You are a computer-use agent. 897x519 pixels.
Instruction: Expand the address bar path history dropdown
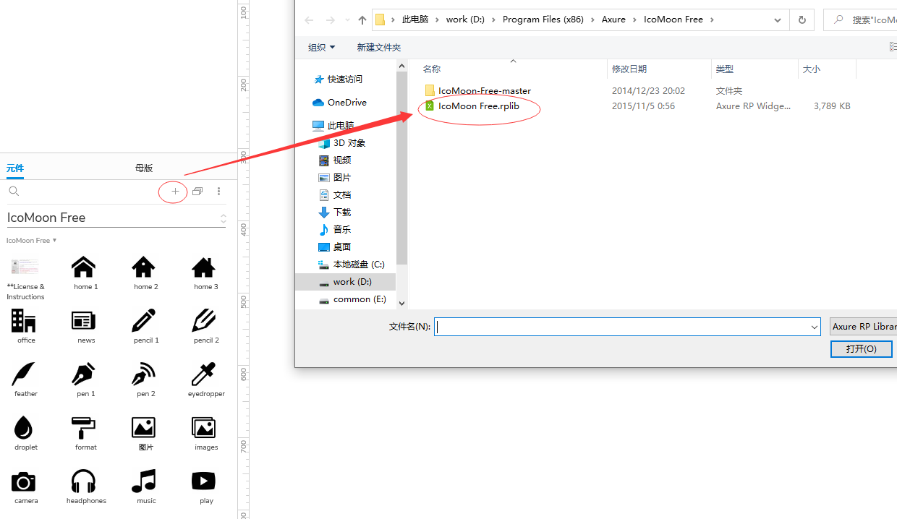tap(778, 20)
